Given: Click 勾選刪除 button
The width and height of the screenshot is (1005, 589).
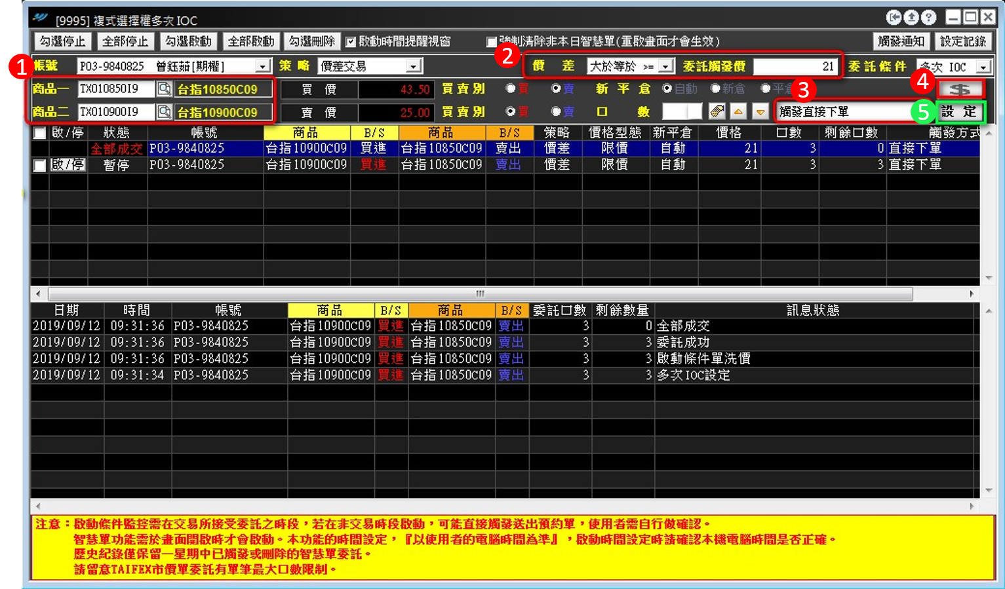Looking at the screenshot, I should 311,42.
